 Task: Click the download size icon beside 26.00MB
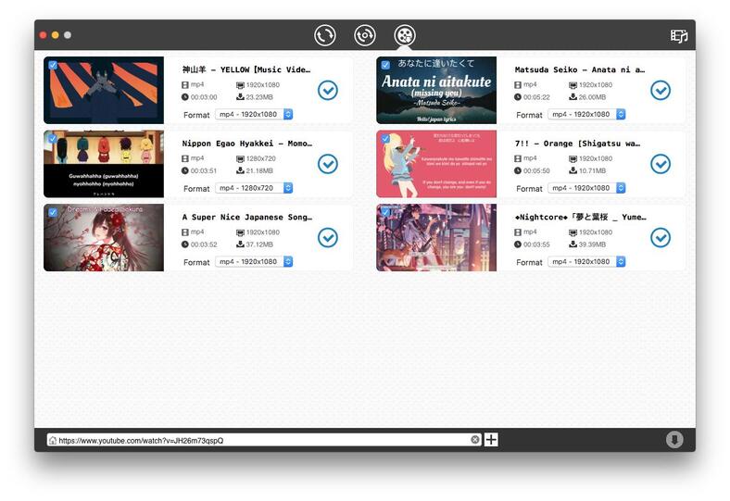click(x=573, y=96)
